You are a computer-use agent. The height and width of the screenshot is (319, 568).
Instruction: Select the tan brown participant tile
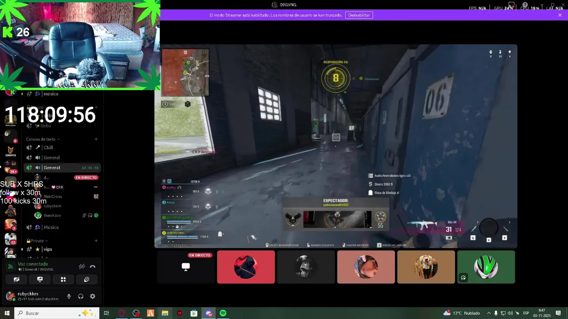click(426, 267)
